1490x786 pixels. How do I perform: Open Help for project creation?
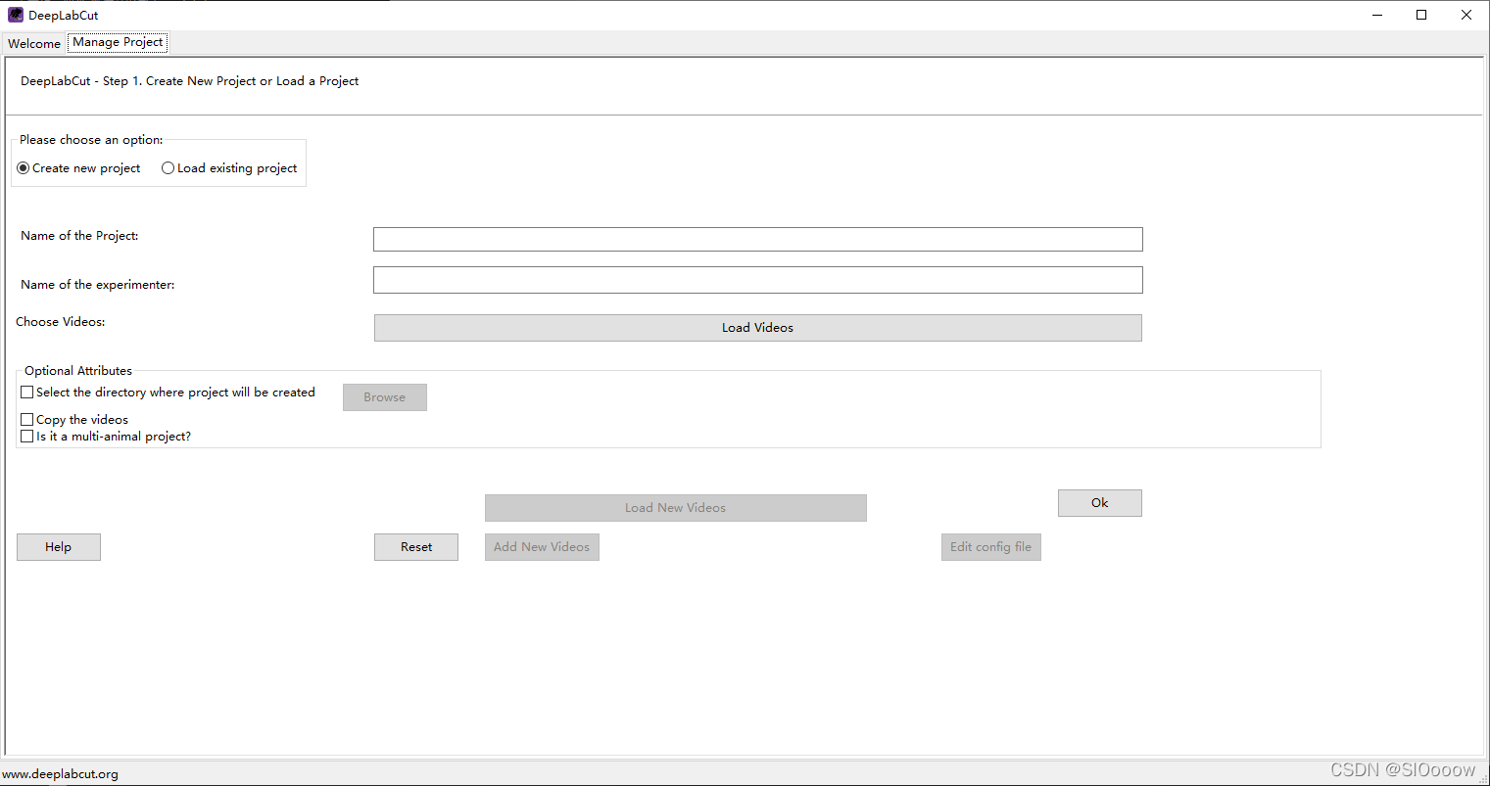coord(58,547)
